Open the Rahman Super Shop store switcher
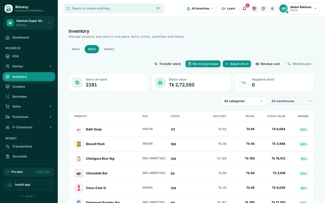 tap(29, 23)
